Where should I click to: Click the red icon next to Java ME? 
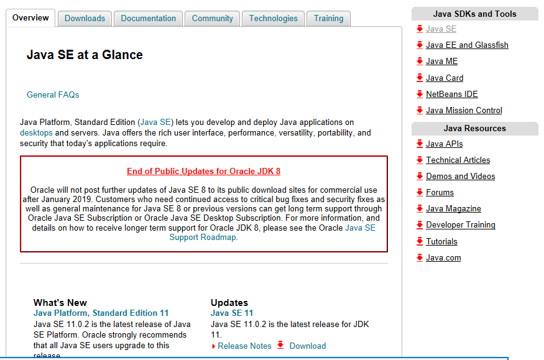click(x=420, y=61)
